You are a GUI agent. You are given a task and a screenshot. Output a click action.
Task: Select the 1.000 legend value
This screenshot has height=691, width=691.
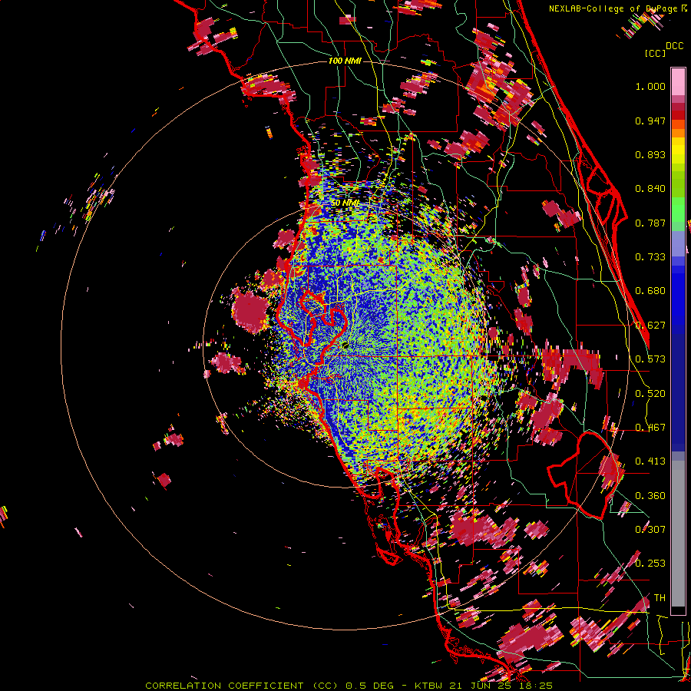point(650,86)
